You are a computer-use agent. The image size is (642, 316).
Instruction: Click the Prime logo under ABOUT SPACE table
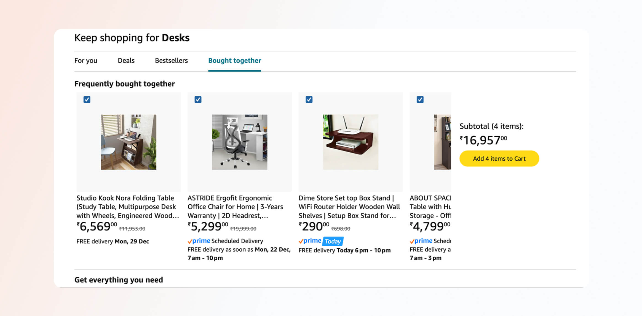point(421,241)
